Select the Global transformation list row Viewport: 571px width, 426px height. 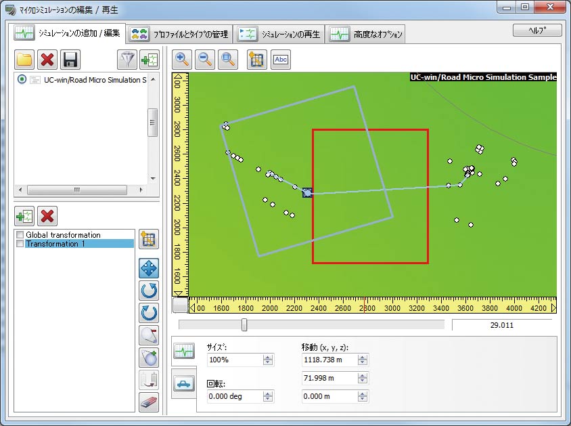[75, 235]
